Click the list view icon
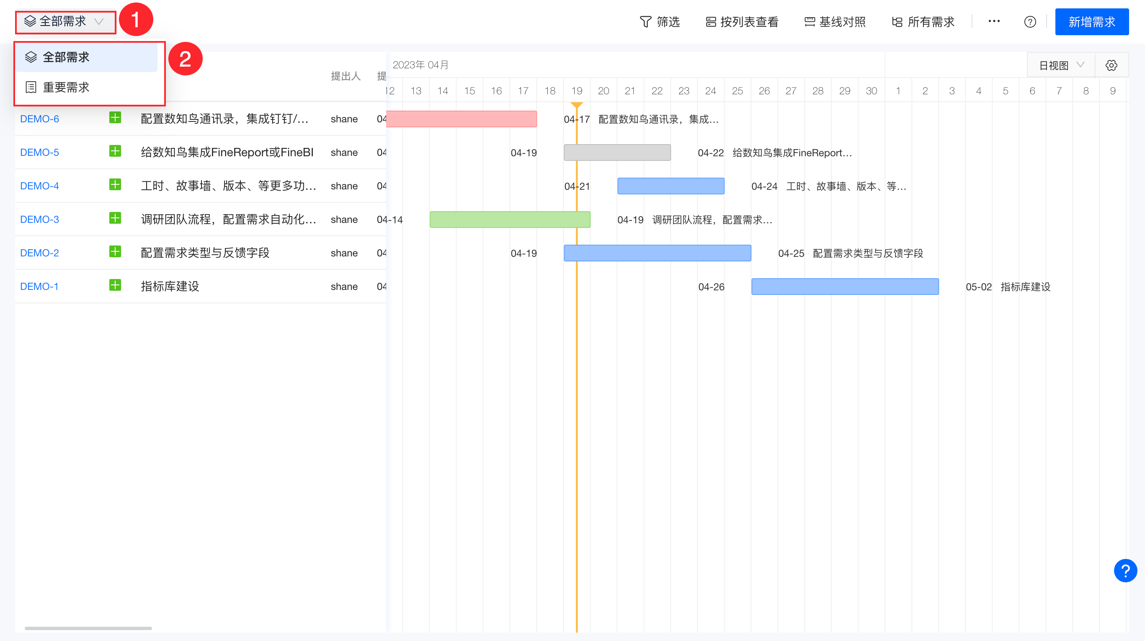1145x641 pixels. pyautogui.click(x=711, y=22)
